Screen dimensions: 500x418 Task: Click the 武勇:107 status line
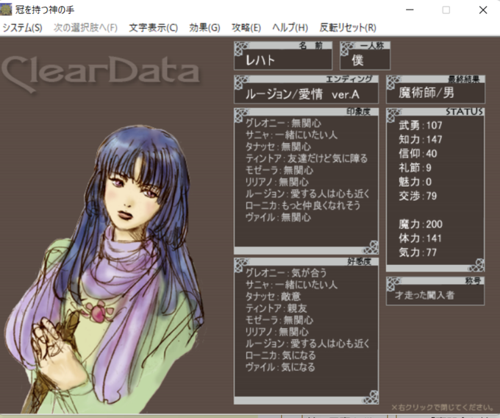click(x=421, y=125)
